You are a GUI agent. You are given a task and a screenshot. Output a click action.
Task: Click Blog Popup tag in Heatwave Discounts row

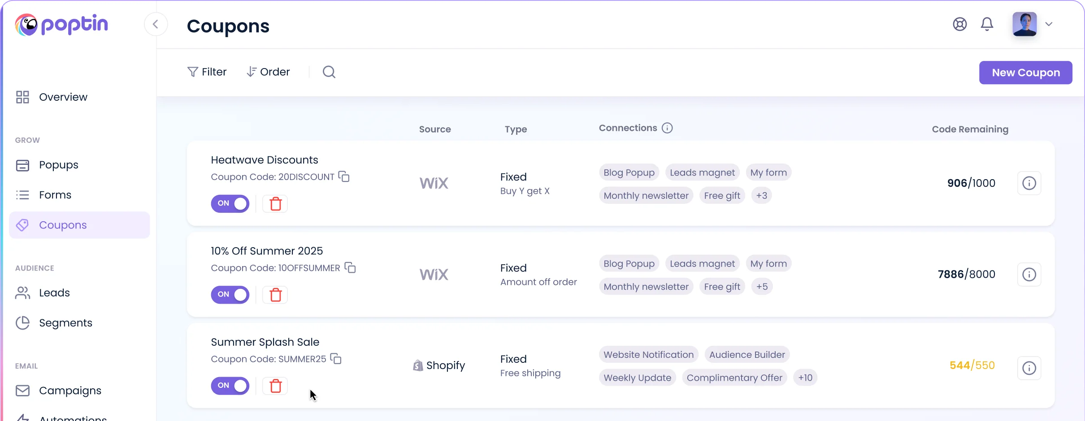coord(629,172)
